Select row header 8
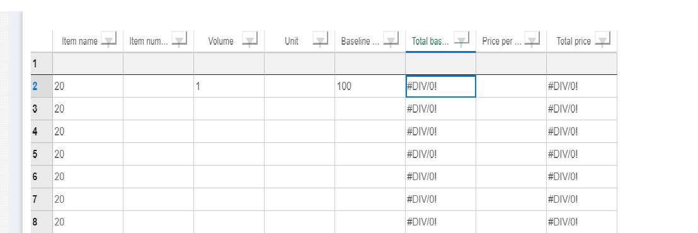The height and width of the screenshot is (233, 698). (42, 222)
